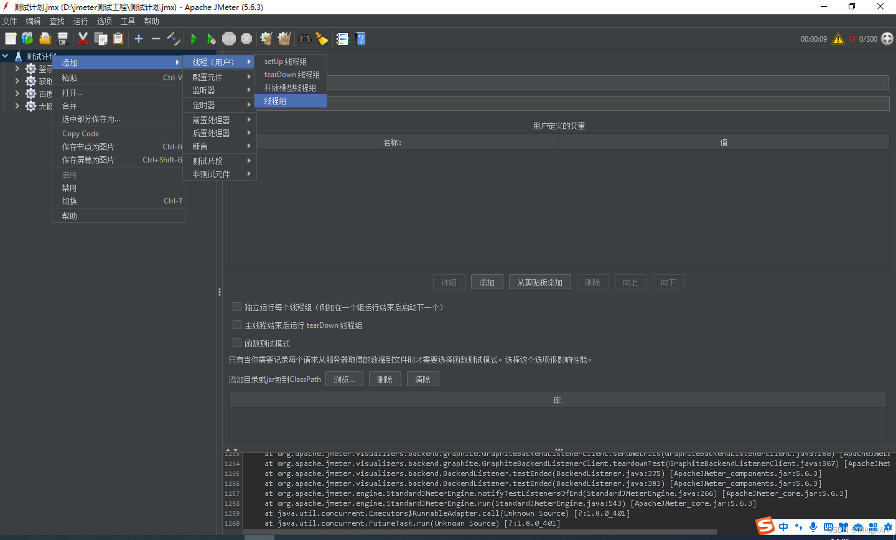The height and width of the screenshot is (540, 896).
Task: Click the log panel horizontal scrollbar
Action: point(480,532)
